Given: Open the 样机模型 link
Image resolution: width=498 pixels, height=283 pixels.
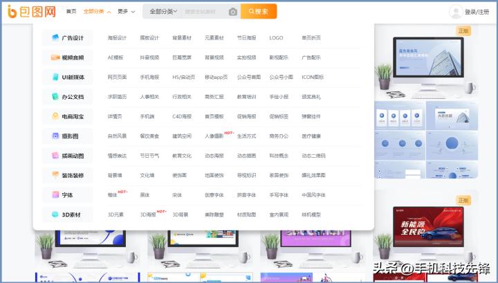Looking at the screenshot, I should (x=311, y=214).
